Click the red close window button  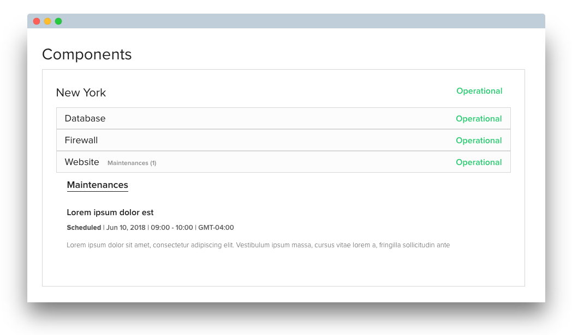point(37,21)
